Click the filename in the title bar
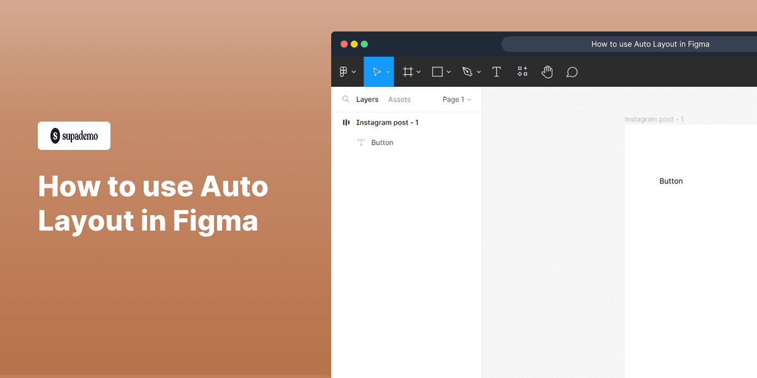The height and width of the screenshot is (378, 757). [650, 43]
